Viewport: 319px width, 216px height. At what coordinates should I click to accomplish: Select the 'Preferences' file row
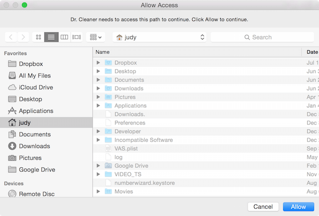(x=206, y=123)
